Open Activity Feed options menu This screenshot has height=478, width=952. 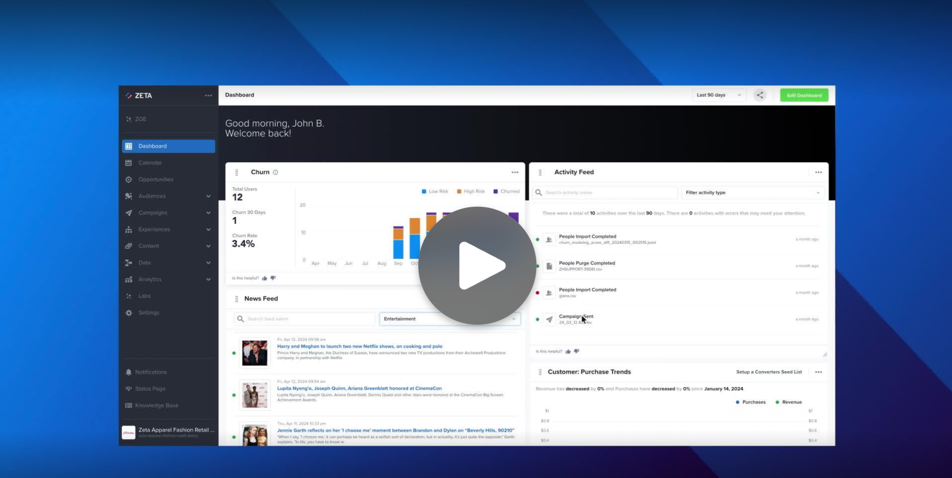[818, 172]
